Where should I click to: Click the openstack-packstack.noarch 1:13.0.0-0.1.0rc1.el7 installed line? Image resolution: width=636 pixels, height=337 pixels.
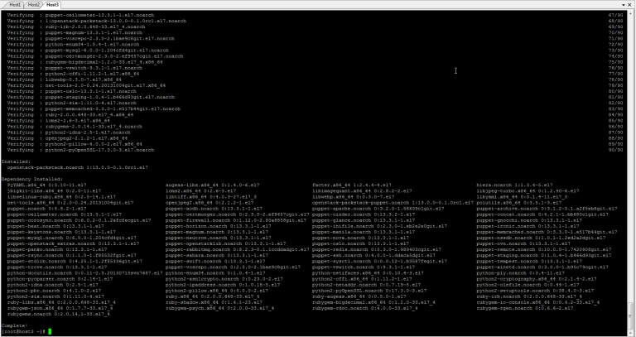78,167
